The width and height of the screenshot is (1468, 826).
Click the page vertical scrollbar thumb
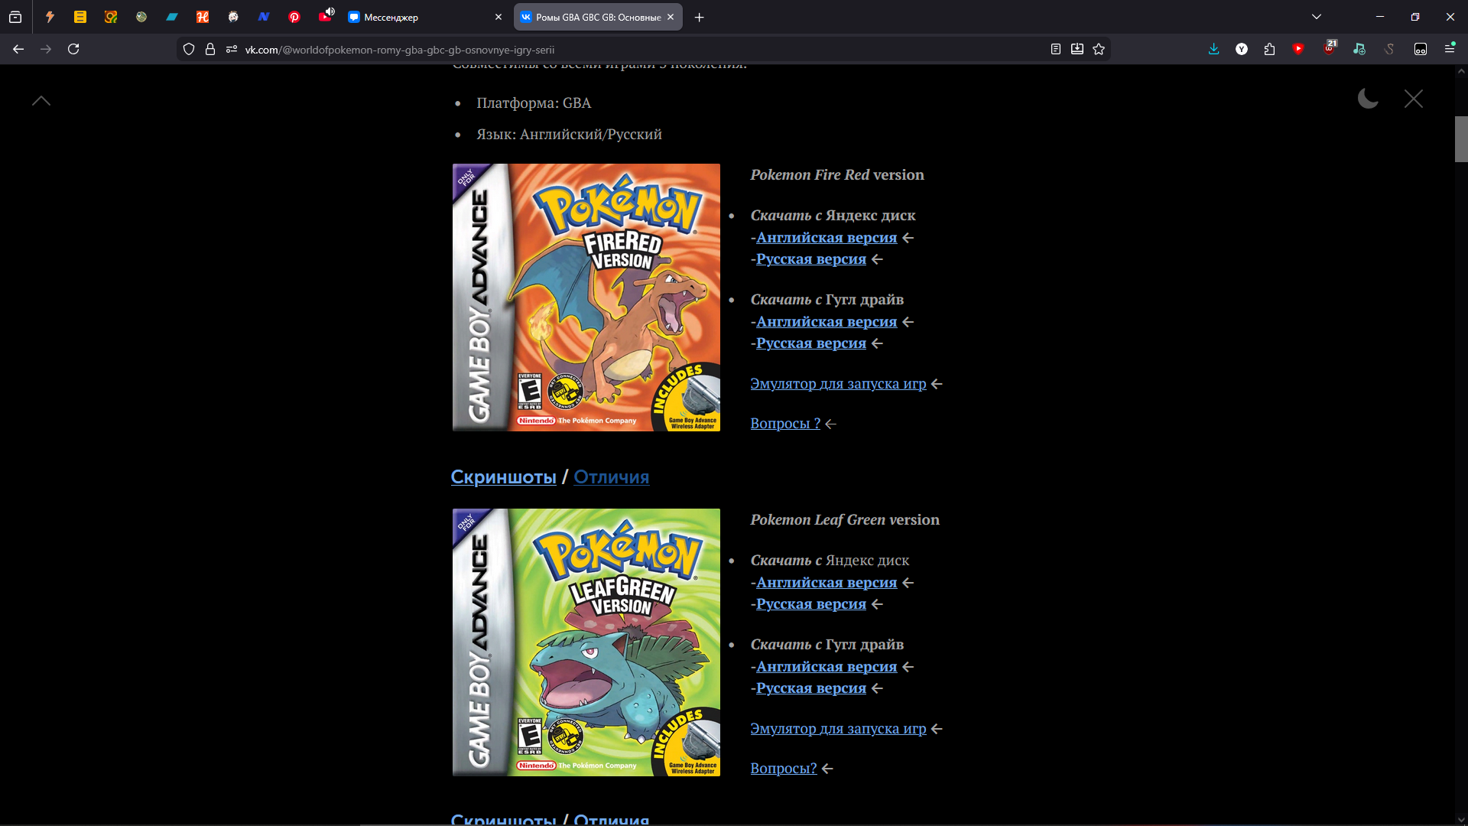tap(1460, 139)
